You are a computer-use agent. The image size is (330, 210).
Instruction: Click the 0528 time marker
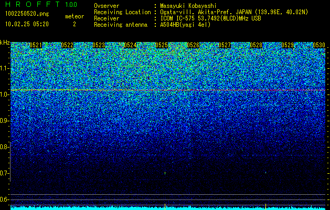point(256,45)
